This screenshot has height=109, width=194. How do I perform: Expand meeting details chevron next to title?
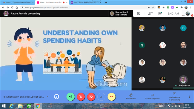[48, 97]
